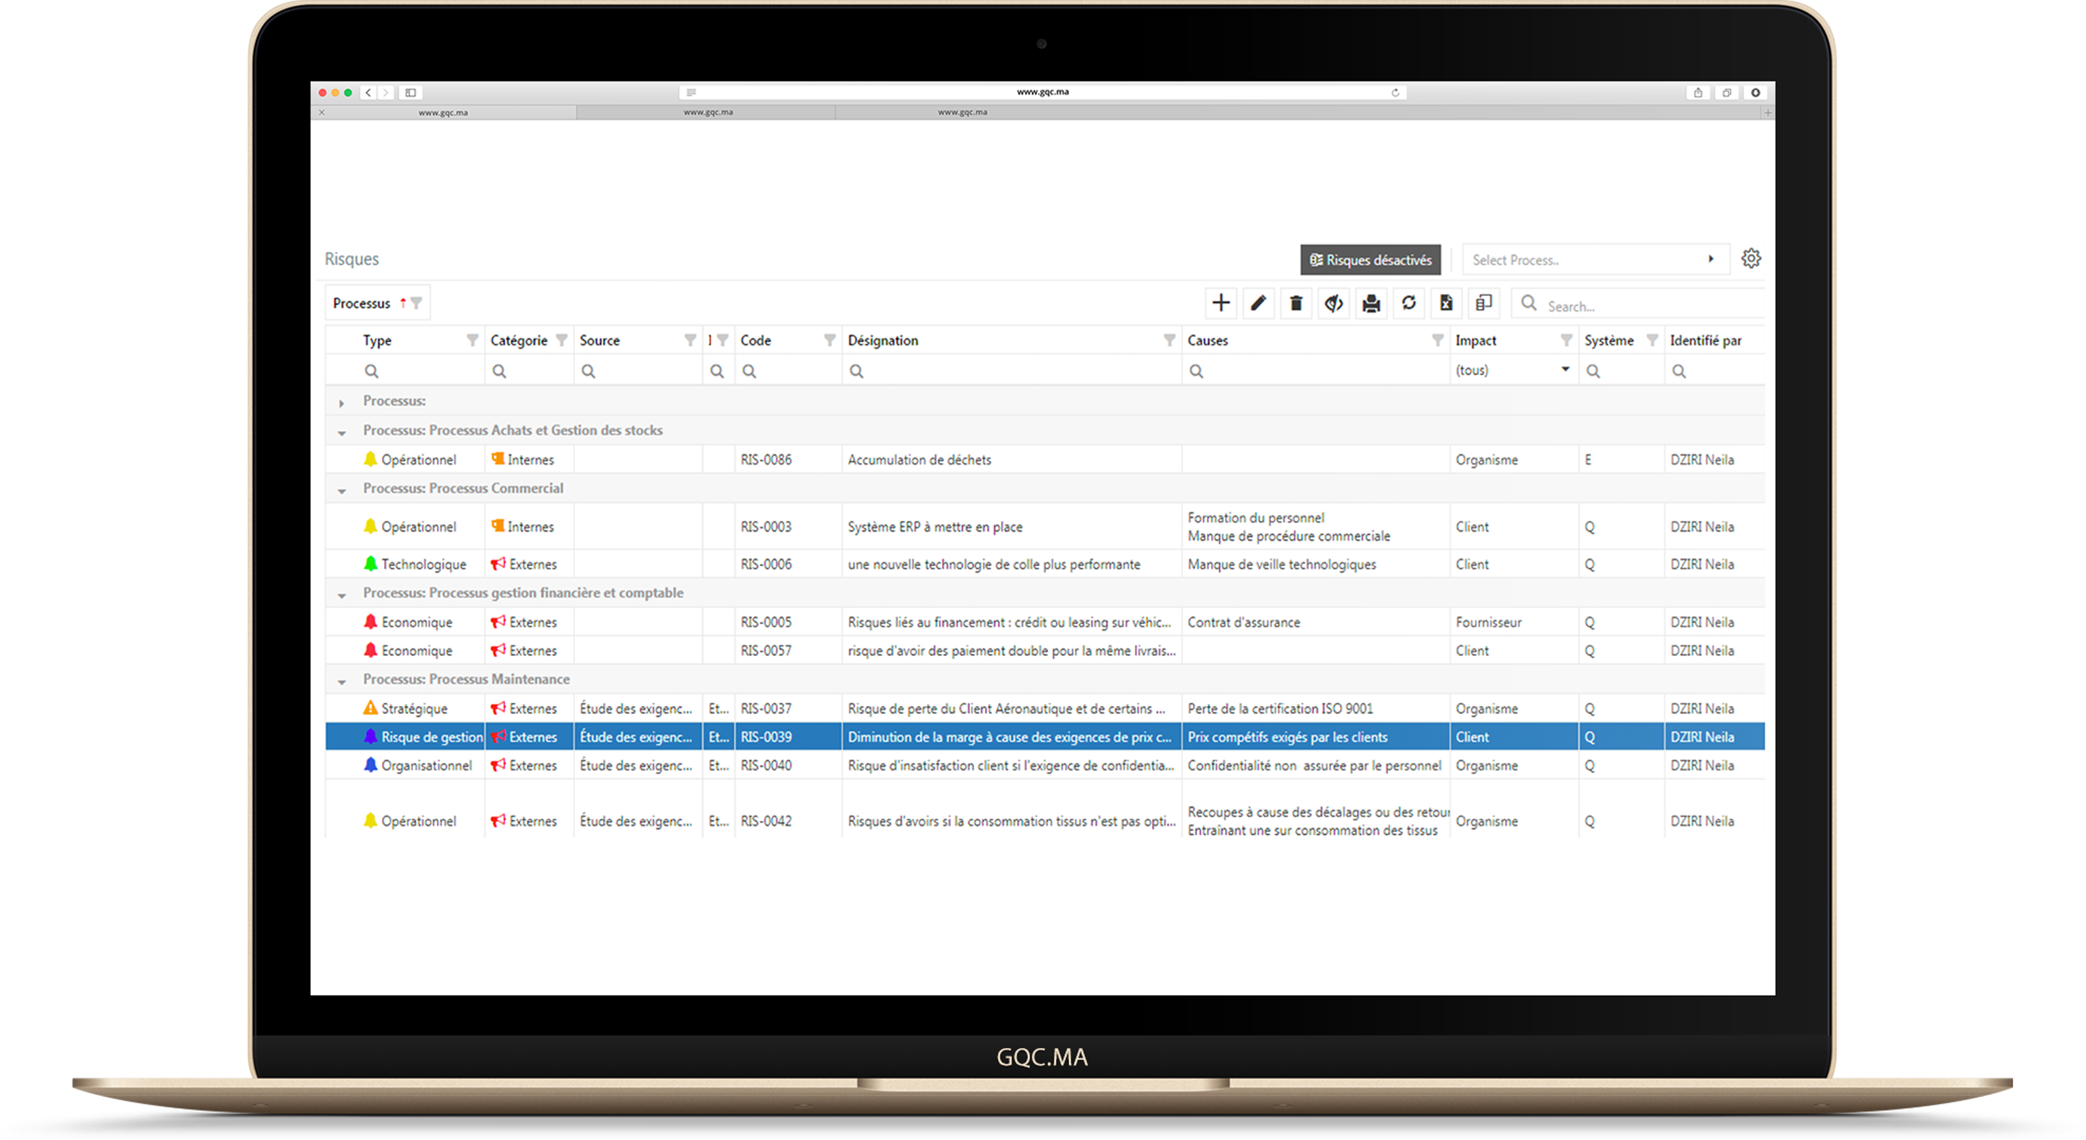Click the pencil edit icon

(x=1257, y=303)
